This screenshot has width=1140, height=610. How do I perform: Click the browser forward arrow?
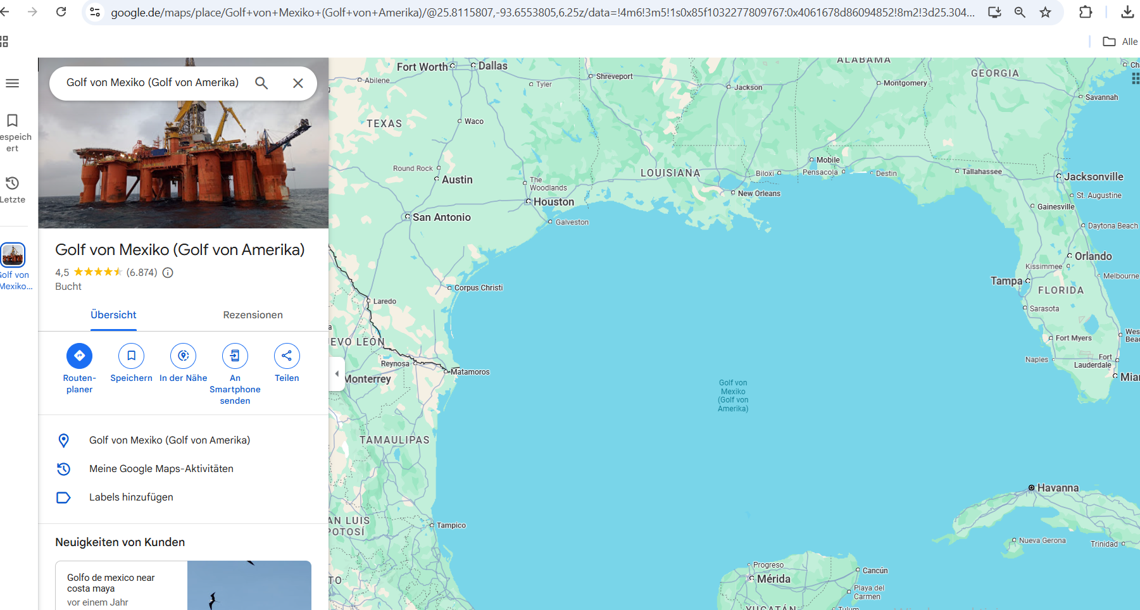[32, 11]
